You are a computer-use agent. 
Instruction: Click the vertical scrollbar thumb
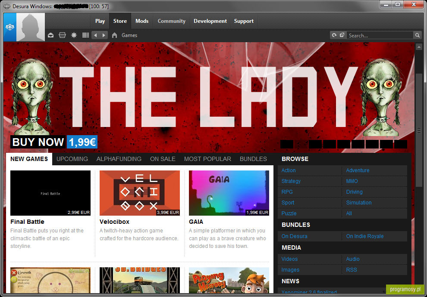click(419, 130)
